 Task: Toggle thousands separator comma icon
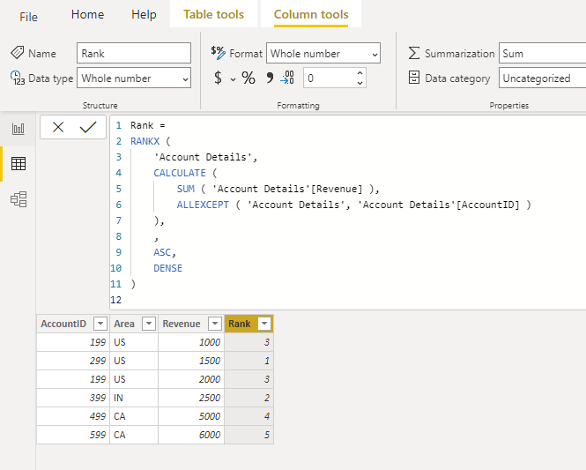pos(270,78)
